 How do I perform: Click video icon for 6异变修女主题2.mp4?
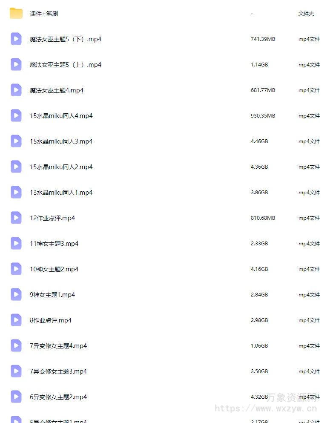coord(16,397)
